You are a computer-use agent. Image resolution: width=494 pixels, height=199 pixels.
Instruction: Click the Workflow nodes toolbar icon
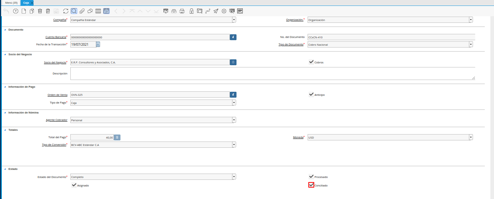click(208, 11)
